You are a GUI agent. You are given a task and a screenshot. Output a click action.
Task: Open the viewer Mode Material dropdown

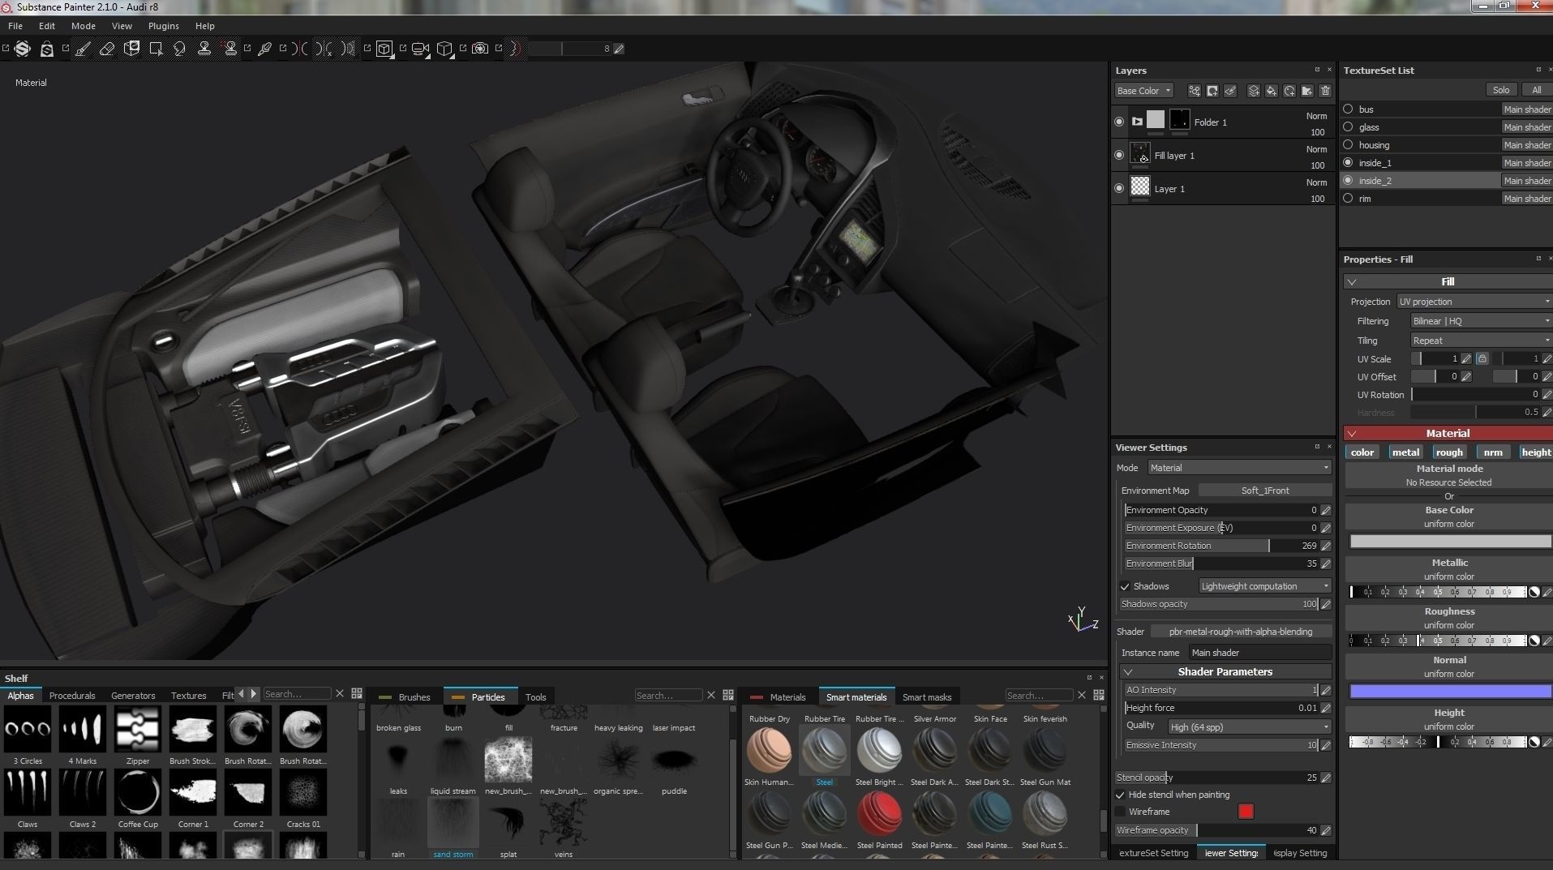tap(1239, 468)
